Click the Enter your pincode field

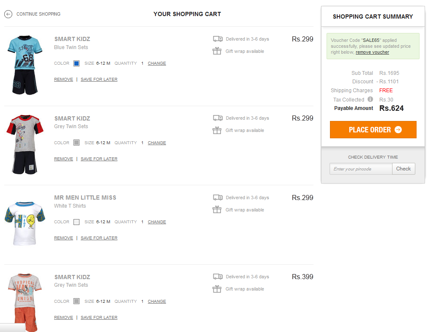coord(361,169)
